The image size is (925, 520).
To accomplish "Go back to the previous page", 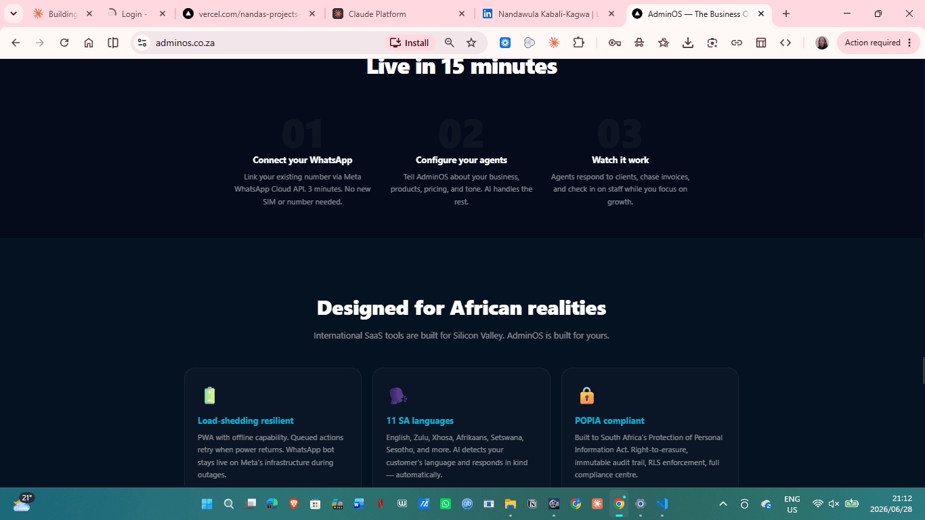I will point(16,43).
